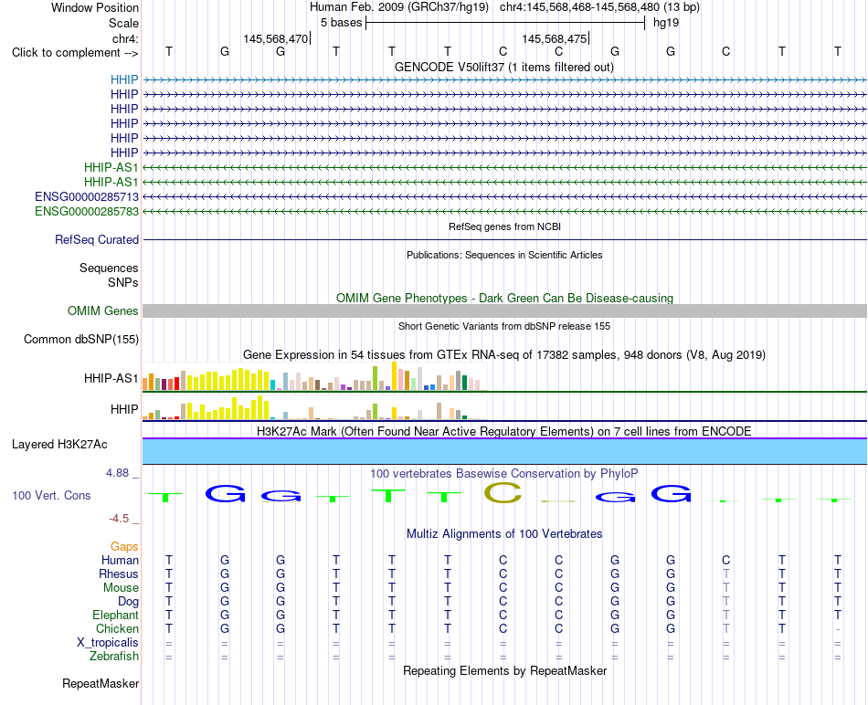Click the hg19 label beside scale bar
This screenshot has width=868, height=705.
tap(666, 23)
